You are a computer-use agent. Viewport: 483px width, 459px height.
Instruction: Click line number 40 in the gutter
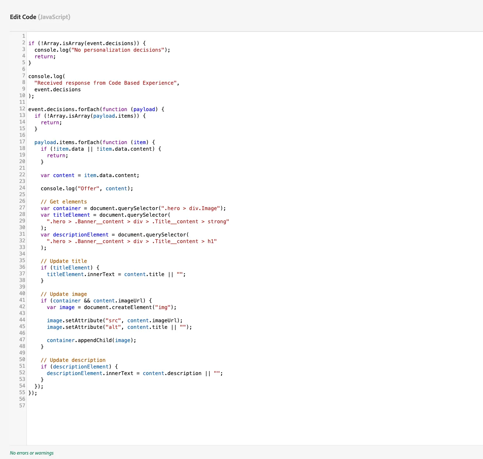(x=22, y=293)
